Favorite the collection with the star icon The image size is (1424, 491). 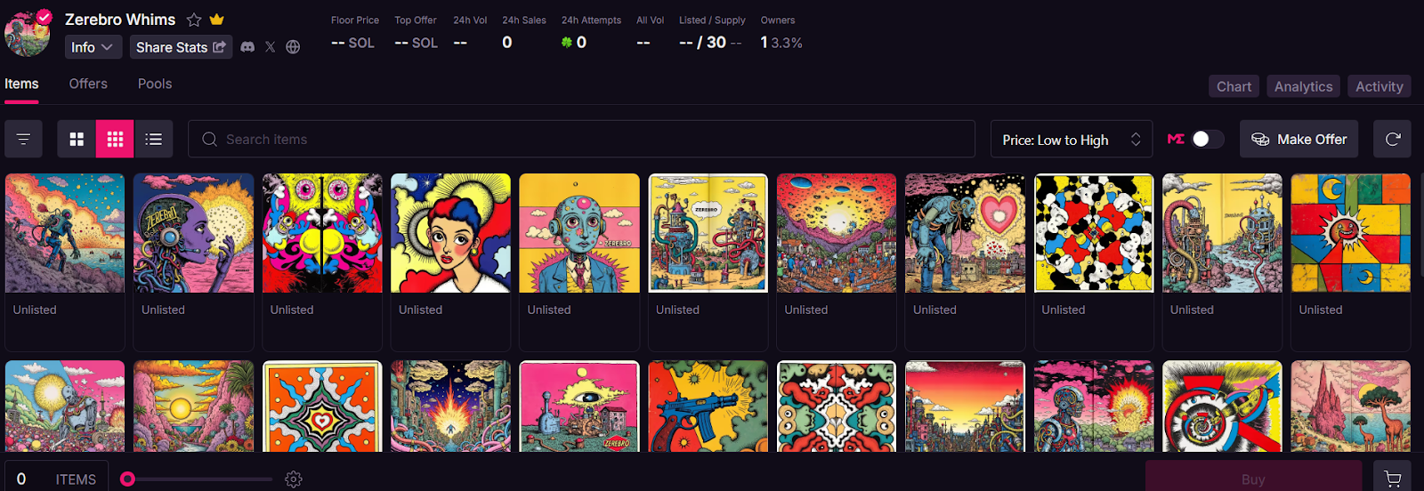(x=194, y=20)
